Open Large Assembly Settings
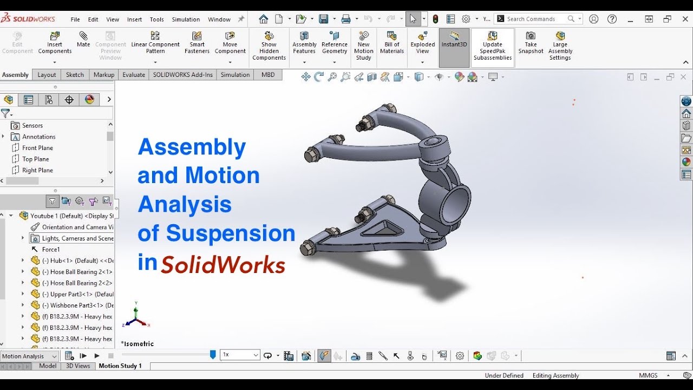 (x=560, y=45)
